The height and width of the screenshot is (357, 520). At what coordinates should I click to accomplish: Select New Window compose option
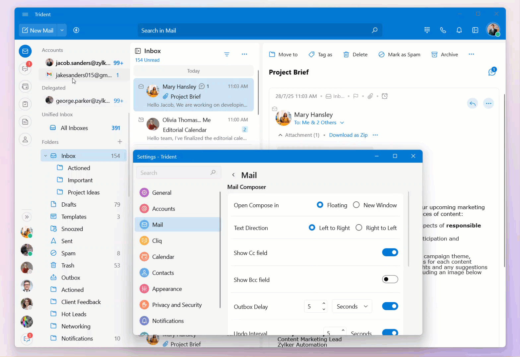(x=357, y=205)
